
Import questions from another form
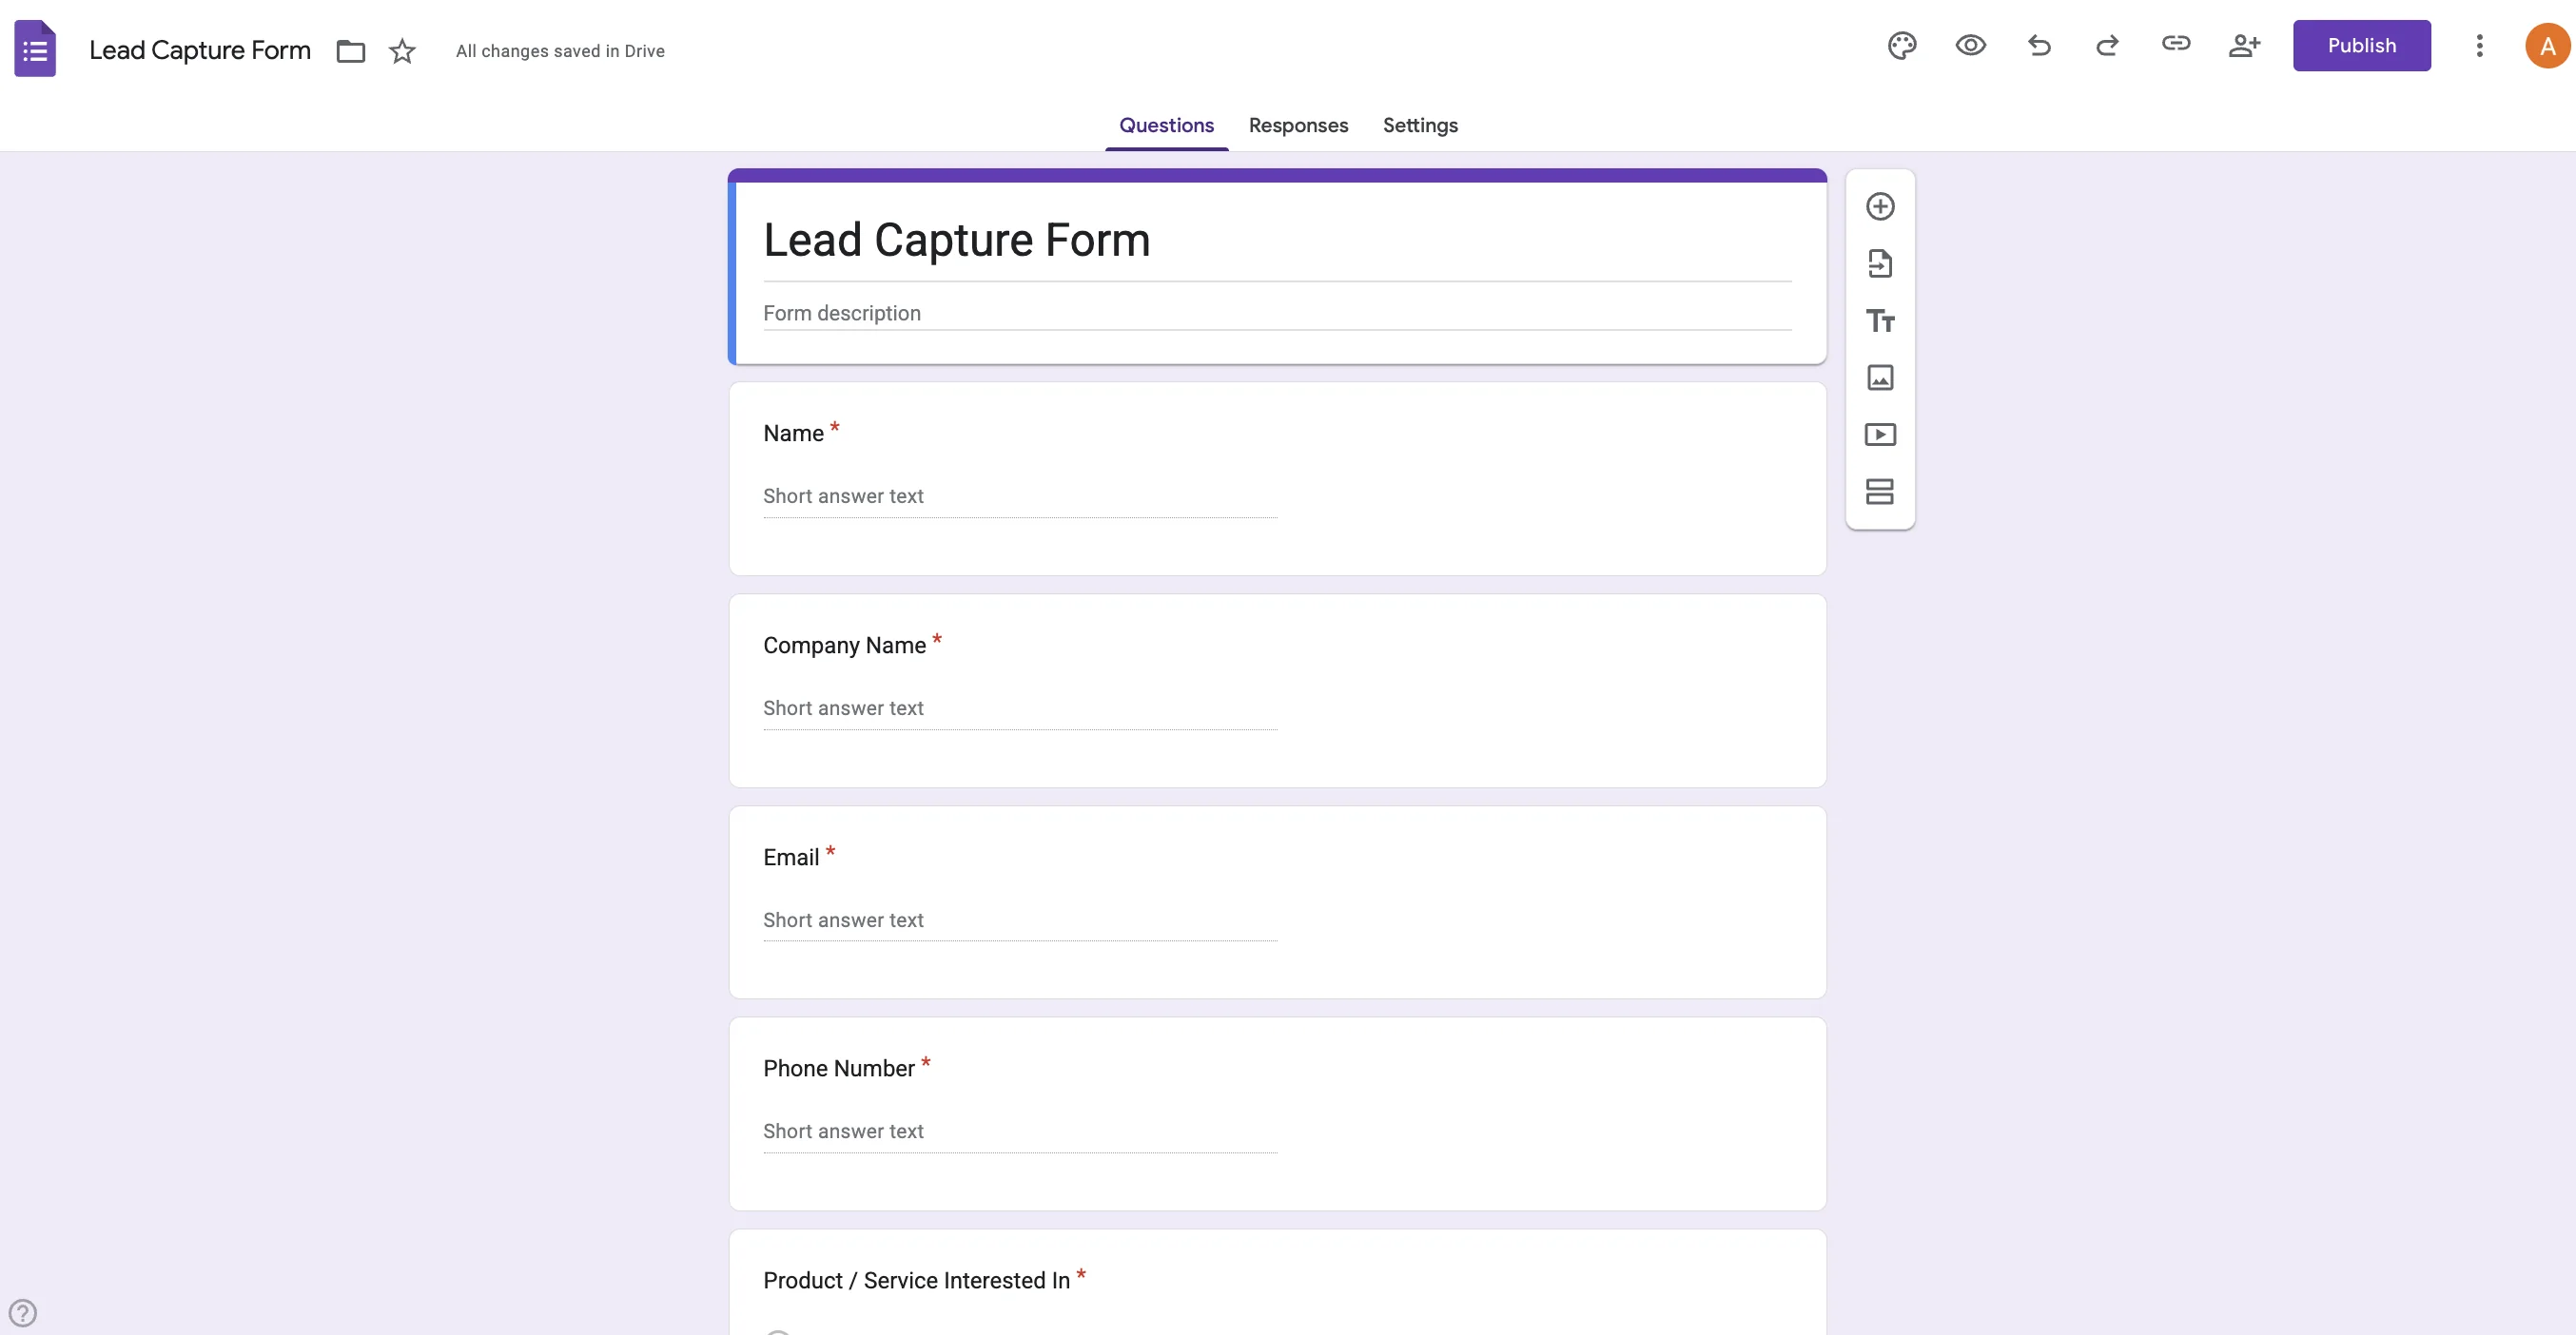tap(1880, 262)
